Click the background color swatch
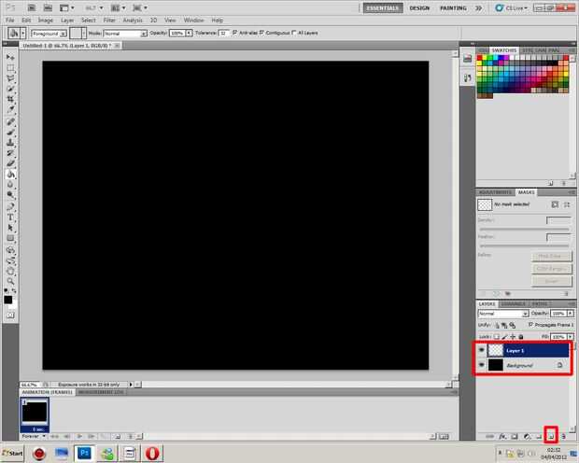Image resolution: width=579 pixels, height=463 pixels. (x=14, y=306)
